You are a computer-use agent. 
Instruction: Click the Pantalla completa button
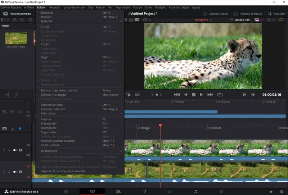click(x=248, y=14)
